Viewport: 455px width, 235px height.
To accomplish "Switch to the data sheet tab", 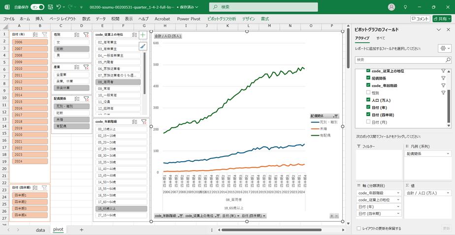I will coord(40,230).
